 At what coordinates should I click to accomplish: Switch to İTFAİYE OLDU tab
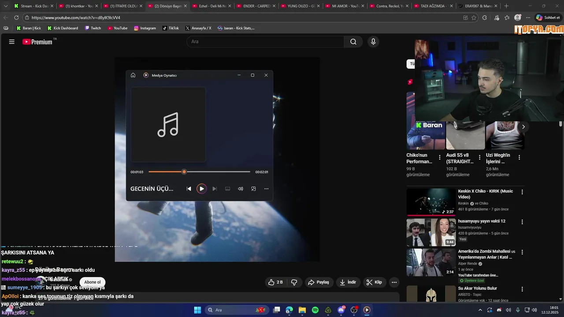[x=123, y=6]
